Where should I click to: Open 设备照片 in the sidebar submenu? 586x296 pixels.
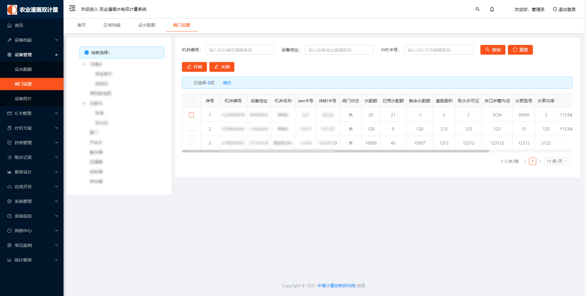coord(23,99)
